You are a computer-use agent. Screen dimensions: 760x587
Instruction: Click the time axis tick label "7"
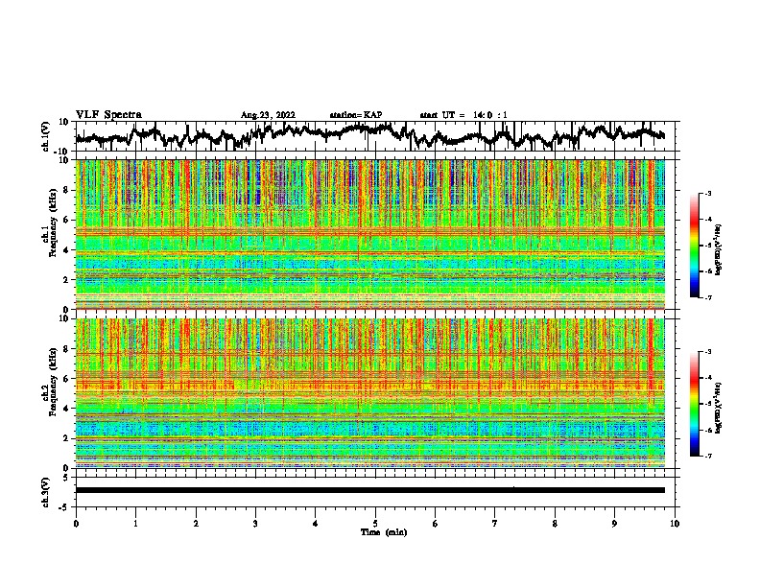click(x=495, y=524)
